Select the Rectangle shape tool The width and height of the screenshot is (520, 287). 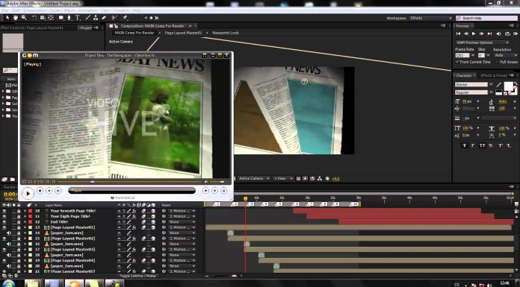(x=61, y=18)
